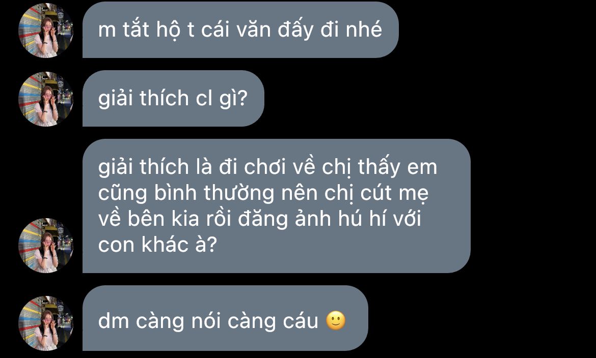Screen dimensions: 596x358
Task: Open profile picture beside 'dm càng nói càng cáu'
Action: click(x=46, y=323)
